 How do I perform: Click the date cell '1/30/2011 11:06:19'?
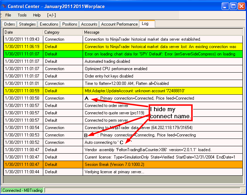pyautogui.click(x=23, y=47)
